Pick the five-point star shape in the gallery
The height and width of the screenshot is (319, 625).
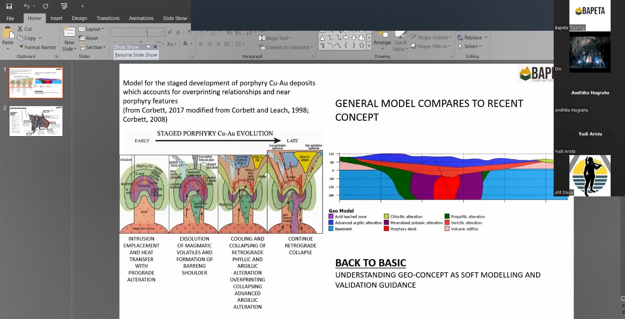coord(361,46)
